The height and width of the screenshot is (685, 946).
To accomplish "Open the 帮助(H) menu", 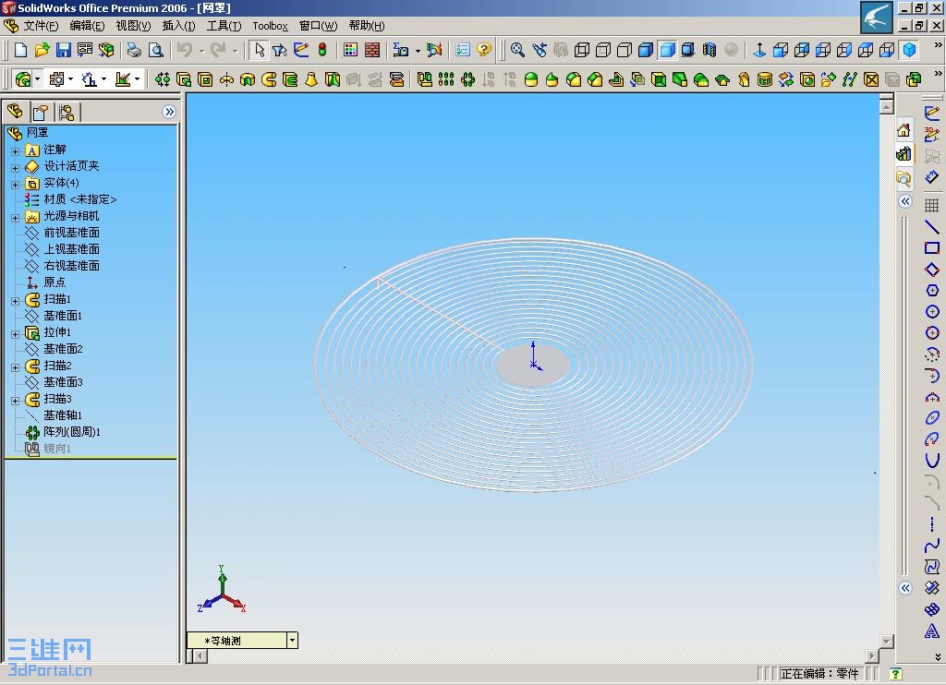I will coord(366,26).
